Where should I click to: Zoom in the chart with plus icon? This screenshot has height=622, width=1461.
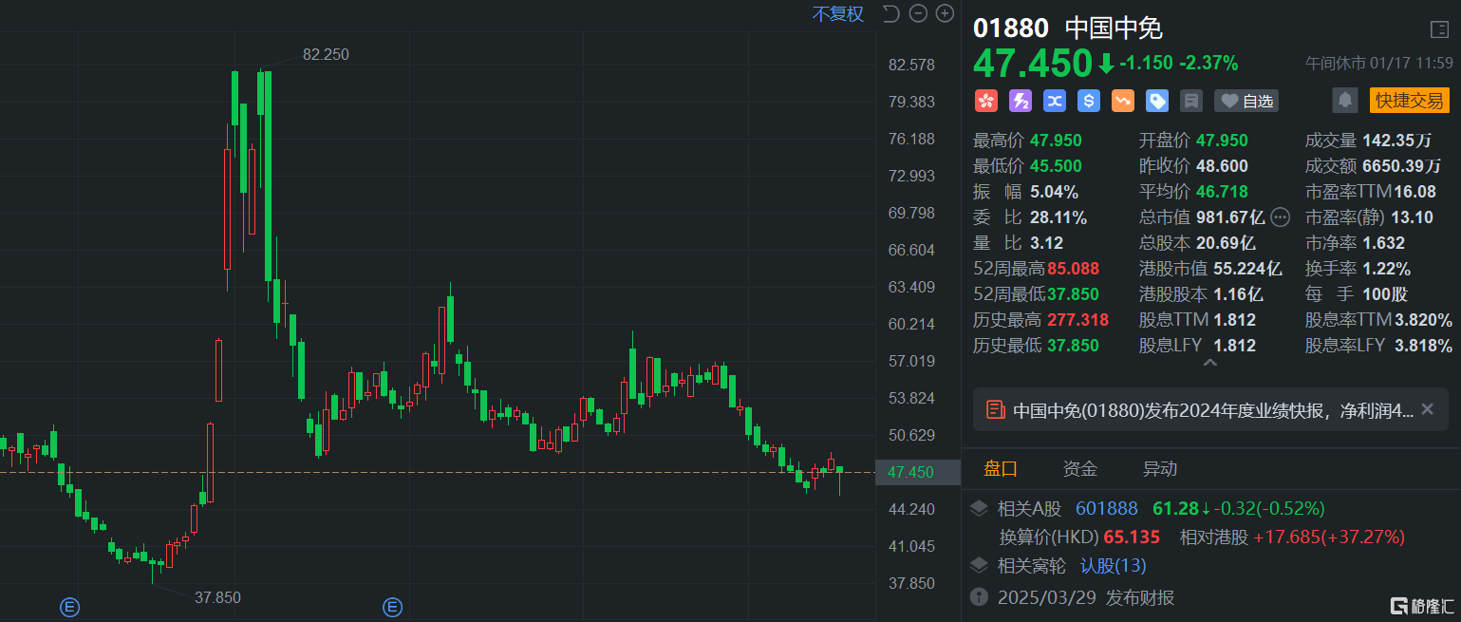[945, 13]
